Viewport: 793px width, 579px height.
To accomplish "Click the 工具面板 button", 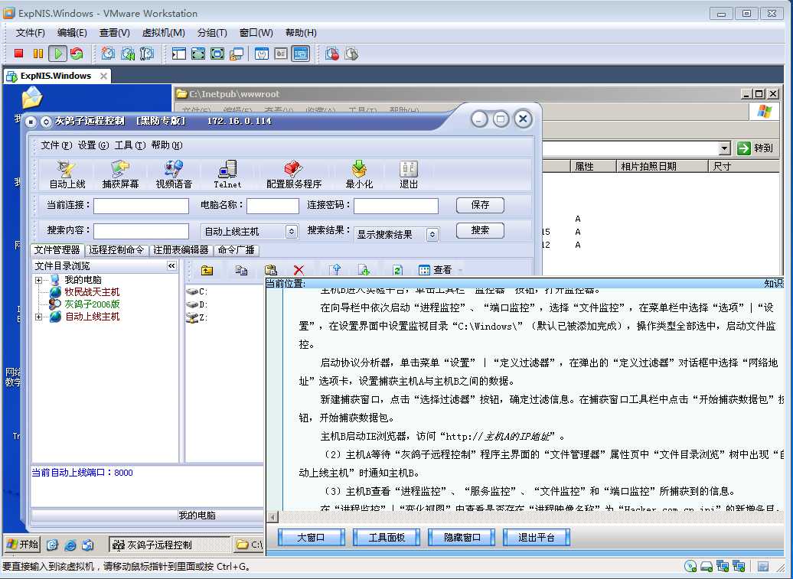I will tap(387, 538).
